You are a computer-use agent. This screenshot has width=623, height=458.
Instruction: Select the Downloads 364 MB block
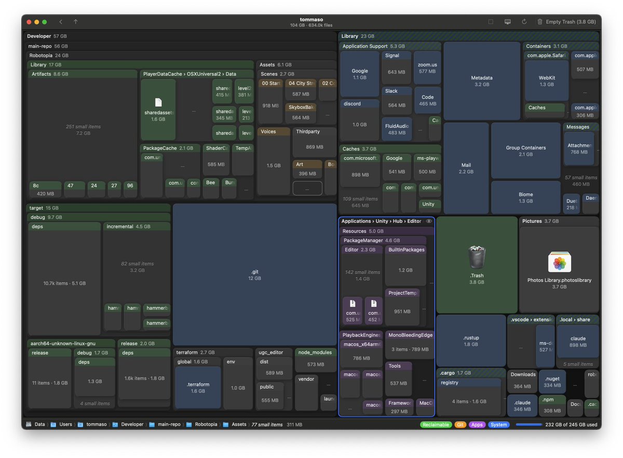(523, 382)
